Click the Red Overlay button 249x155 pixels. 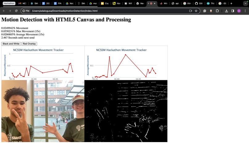click(29, 44)
